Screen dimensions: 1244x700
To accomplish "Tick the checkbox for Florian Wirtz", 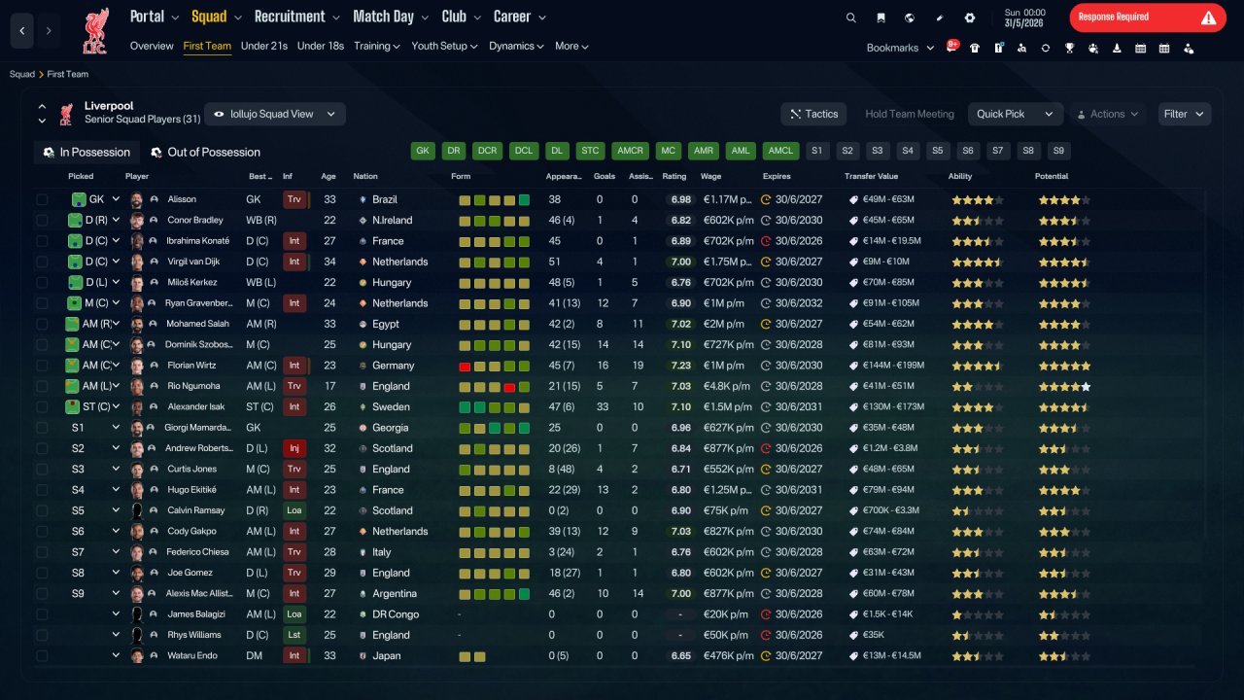I will [x=42, y=366].
